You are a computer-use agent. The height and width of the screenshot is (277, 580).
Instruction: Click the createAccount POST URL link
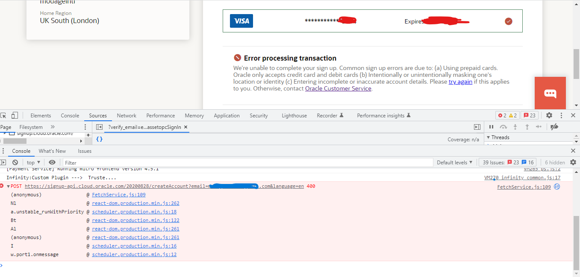[164, 186]
